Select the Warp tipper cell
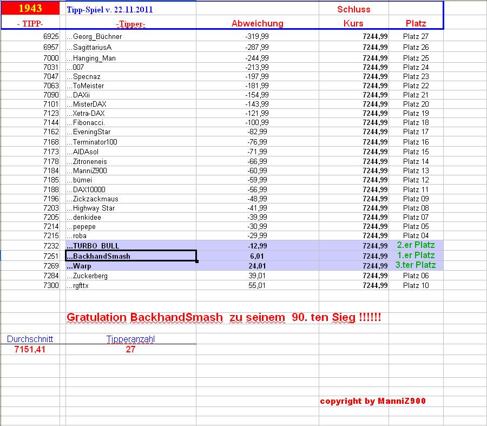 coord(131,266)
